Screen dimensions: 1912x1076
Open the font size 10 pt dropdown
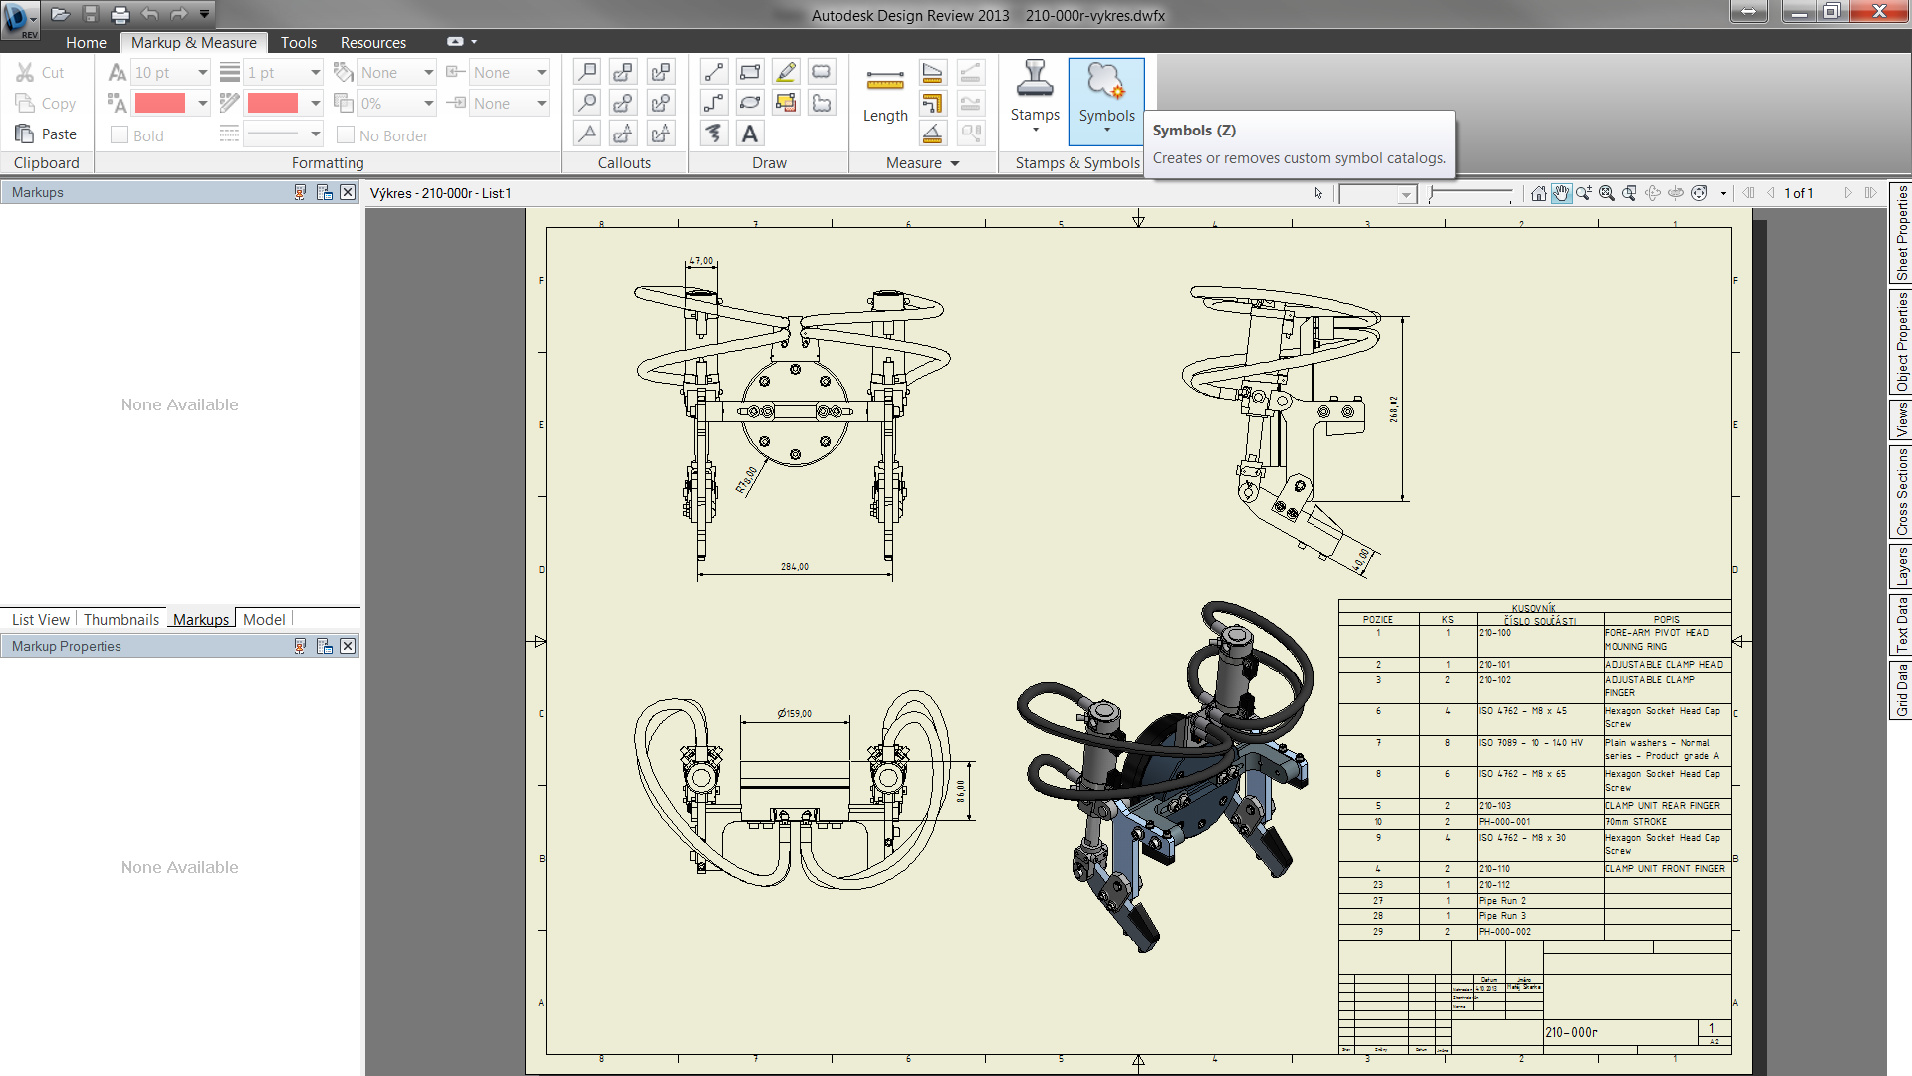point(202,72)
